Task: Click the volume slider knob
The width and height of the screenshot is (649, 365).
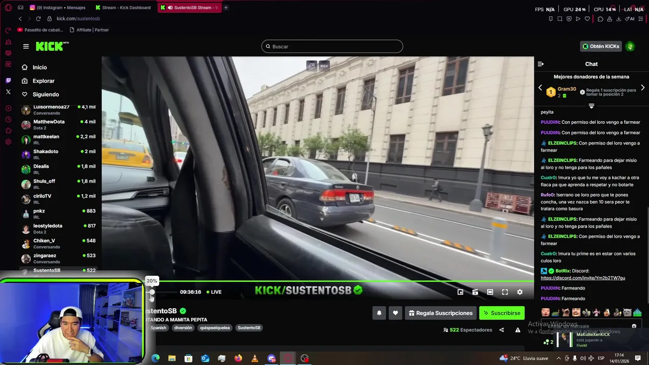Action: click(152, 292)
